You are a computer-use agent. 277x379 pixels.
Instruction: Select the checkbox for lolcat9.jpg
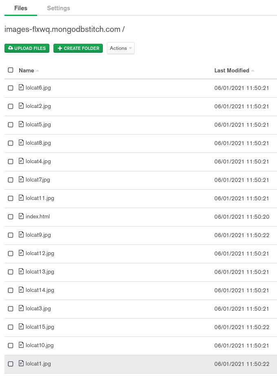coord(11,235)
